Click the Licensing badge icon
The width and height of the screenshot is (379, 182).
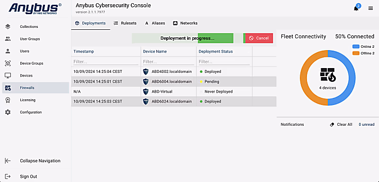point(8,100)
